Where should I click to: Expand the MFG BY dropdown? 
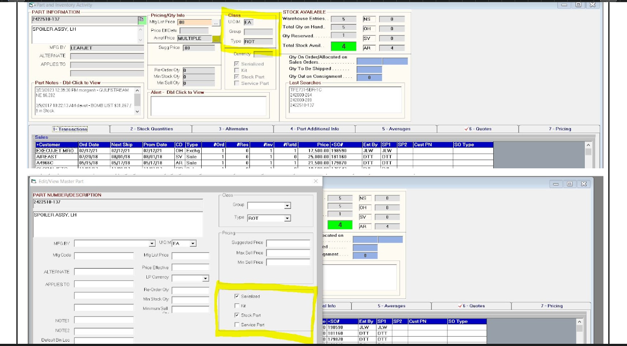point(152,243)
